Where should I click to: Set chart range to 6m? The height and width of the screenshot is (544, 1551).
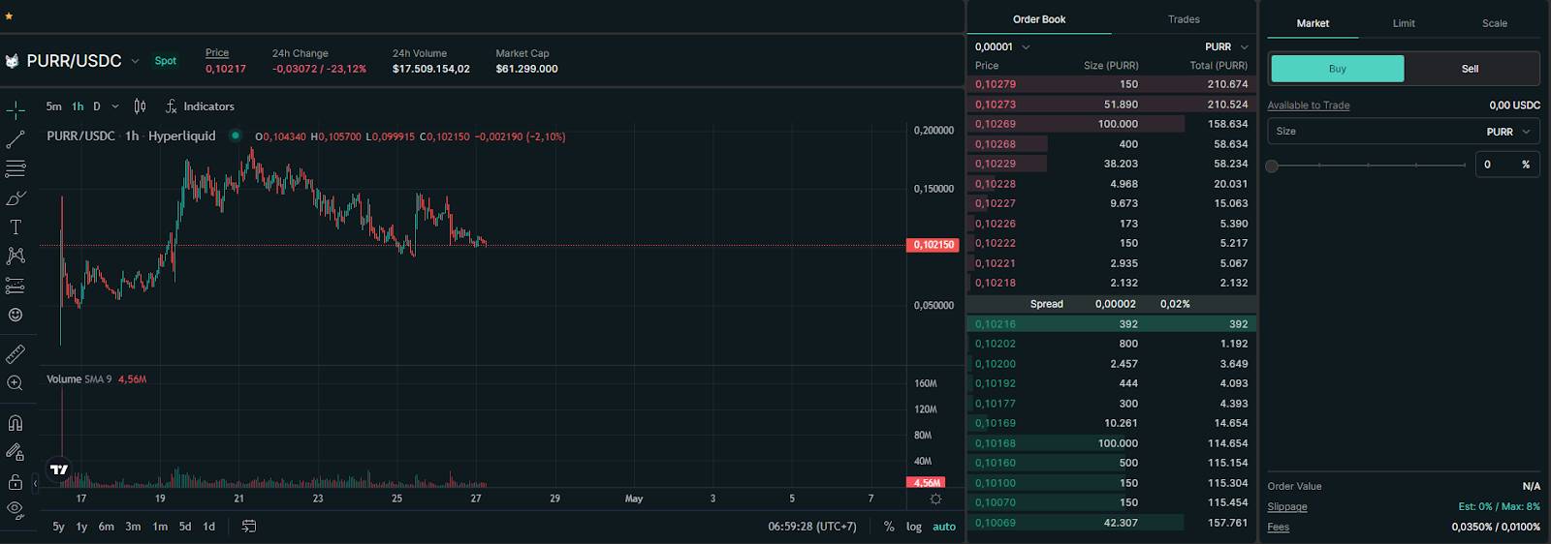107,527
